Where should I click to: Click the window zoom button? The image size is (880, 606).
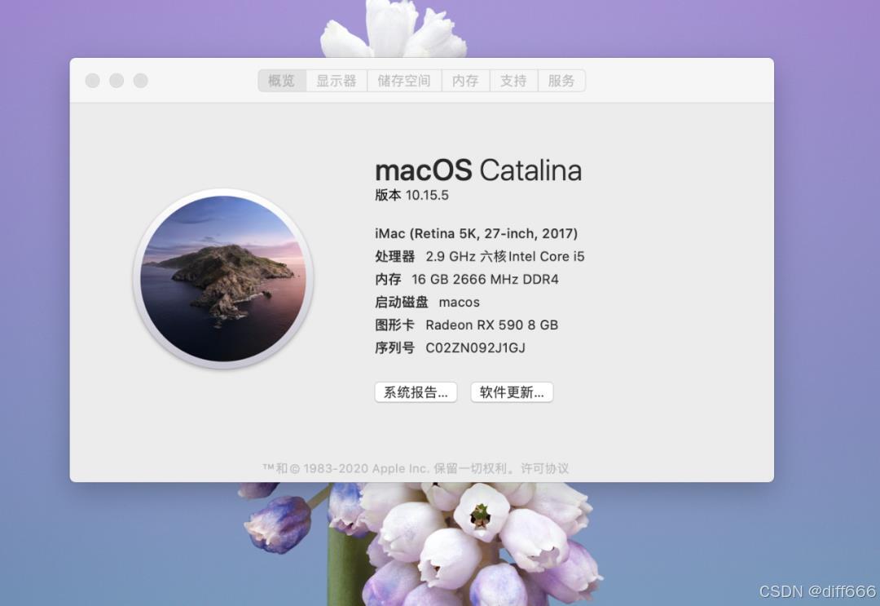(141, 81)
